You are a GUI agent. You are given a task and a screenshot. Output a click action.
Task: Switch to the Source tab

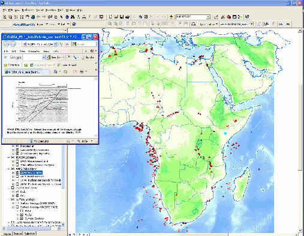click(17, 234)
